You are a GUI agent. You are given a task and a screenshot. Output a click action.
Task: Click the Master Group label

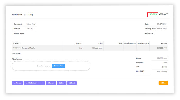click(19, 33)
